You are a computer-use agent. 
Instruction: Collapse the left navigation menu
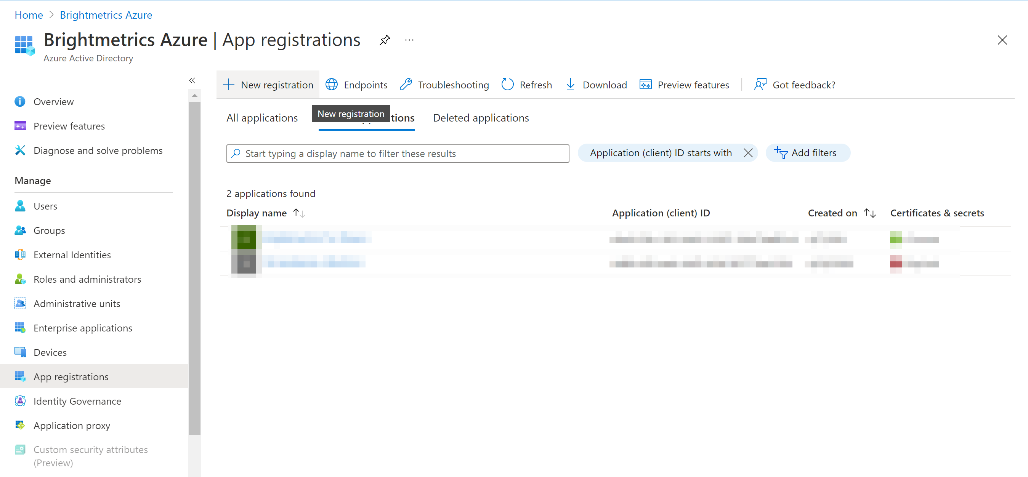pos(192,80)
